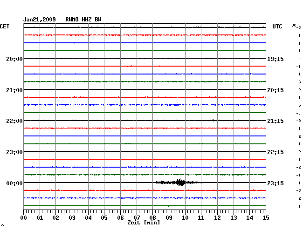Click the "13" minute tick label
Screen dimensions: 303x230
click(234, 218)
